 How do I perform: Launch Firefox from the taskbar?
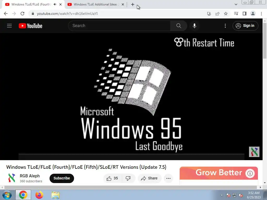(39, 195)
